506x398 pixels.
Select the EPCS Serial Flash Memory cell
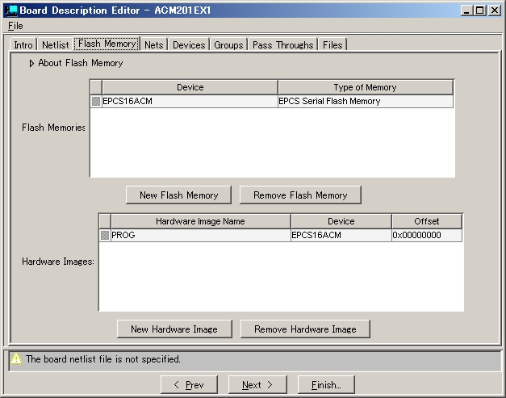coord(365,102)
